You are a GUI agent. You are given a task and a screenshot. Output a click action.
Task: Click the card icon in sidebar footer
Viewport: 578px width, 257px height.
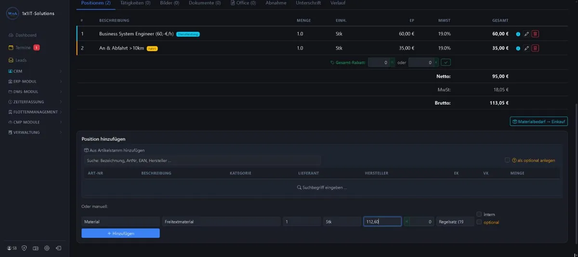coord(35,248)
